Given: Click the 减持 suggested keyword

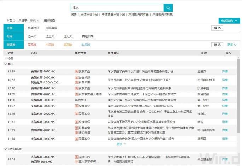Looking at the screenshot, I should 74,14.
